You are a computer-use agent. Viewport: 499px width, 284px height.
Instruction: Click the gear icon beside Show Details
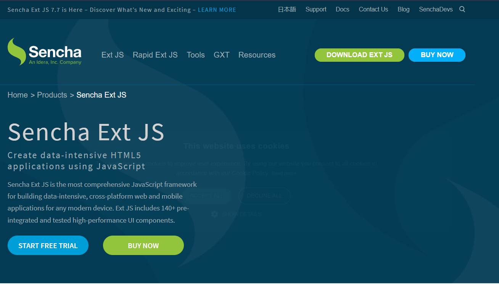point(214,214)
